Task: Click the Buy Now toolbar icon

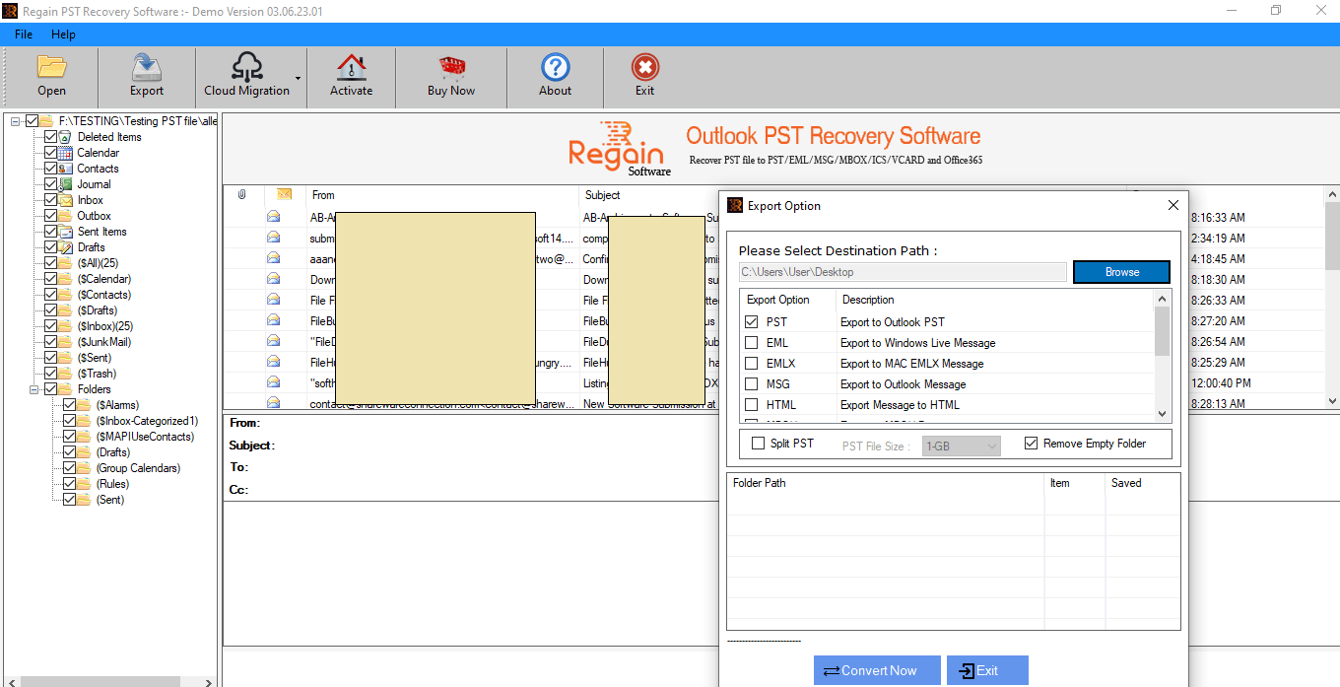Action: pos(450,76)
